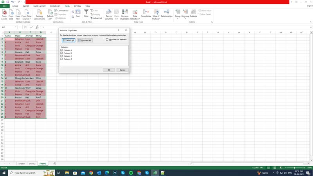Switch to Sheet1 tab
The width and height of the screenshot is (313, 176).
[22, 163]
